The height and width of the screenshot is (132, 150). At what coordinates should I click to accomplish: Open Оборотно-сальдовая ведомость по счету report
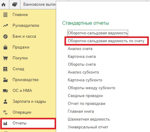106,41
